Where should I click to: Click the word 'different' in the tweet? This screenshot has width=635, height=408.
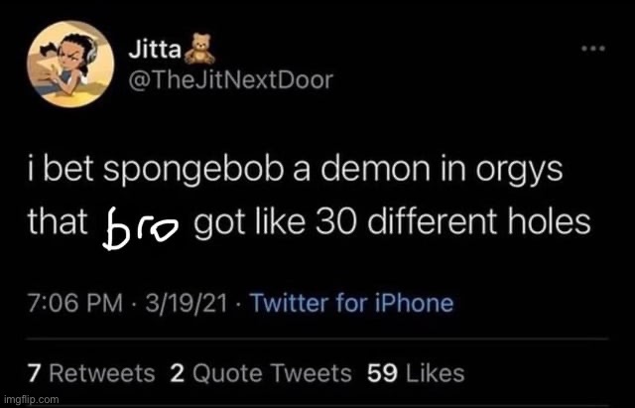[x=433, y=220]
